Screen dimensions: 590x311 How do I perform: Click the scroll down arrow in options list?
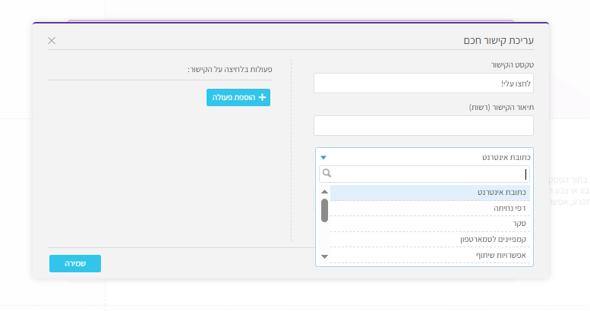pos(325,256)
